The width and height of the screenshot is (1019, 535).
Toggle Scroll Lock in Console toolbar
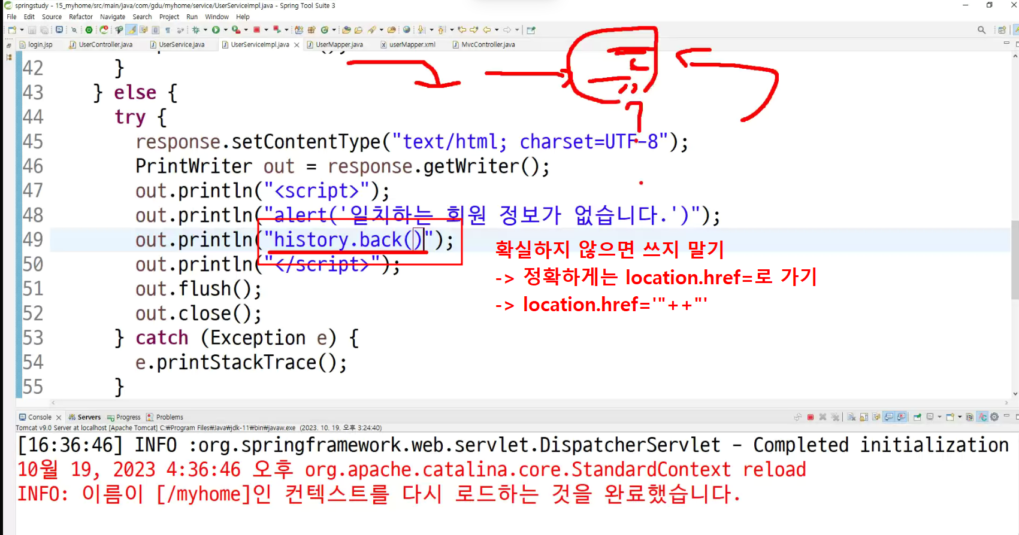864,417
